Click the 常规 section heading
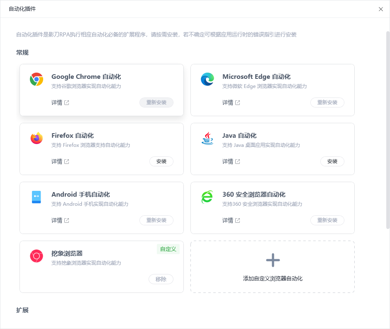 click(22, 53)
